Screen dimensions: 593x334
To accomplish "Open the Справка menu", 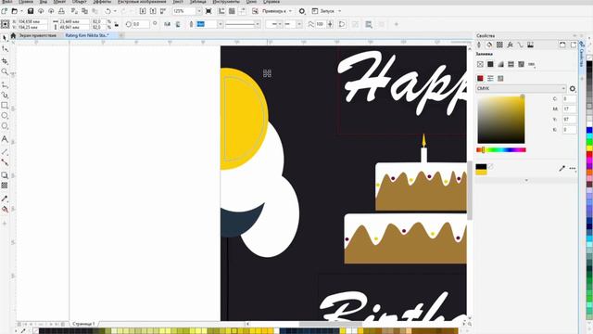I will tap(271, 2).
